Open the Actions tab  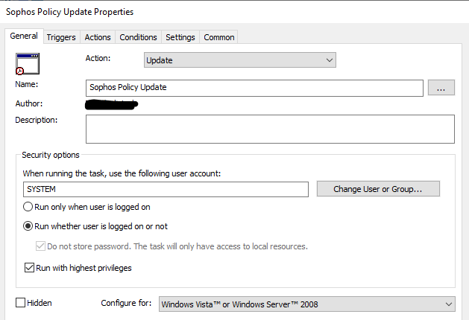pyautogui.click(x=98, y=37)
